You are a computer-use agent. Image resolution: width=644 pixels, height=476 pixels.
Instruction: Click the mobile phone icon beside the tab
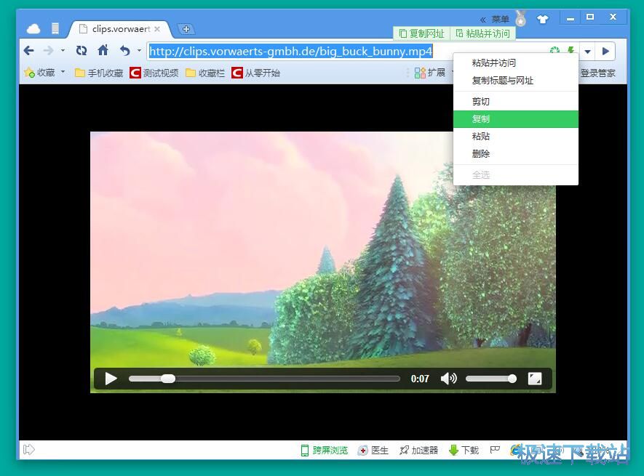tap(55, 28)
